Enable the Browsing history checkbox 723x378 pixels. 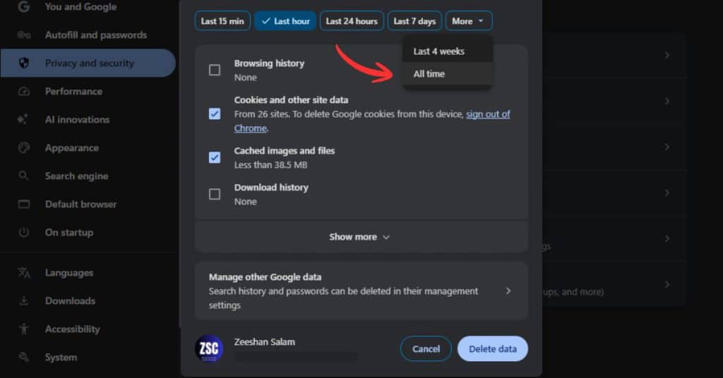215,70
